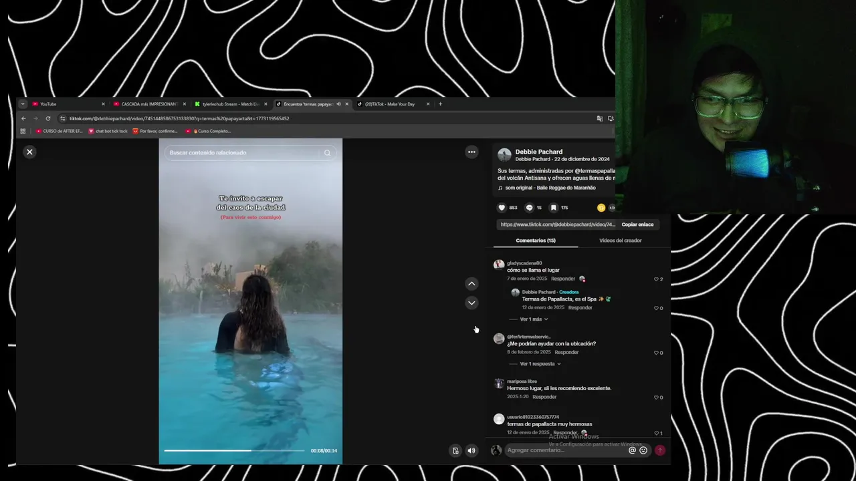This screenshot has height=481, width=856.
Task: Click the browser forward arrow
Action: click(x=35, y=118)
